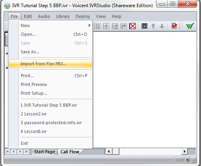Expand the lower tree node plus box

tap(7, 68)
